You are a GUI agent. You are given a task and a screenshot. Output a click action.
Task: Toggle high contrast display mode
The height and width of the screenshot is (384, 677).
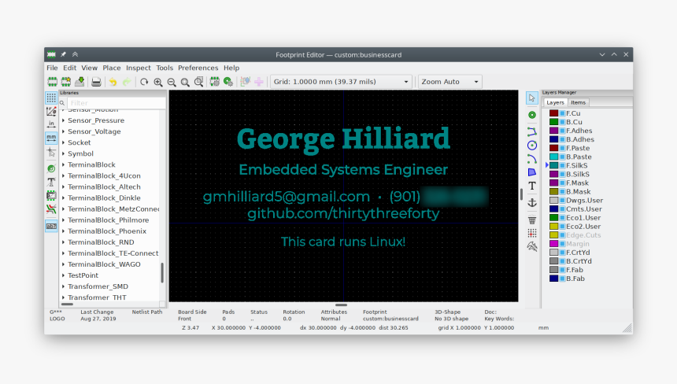tap(51, 209)
